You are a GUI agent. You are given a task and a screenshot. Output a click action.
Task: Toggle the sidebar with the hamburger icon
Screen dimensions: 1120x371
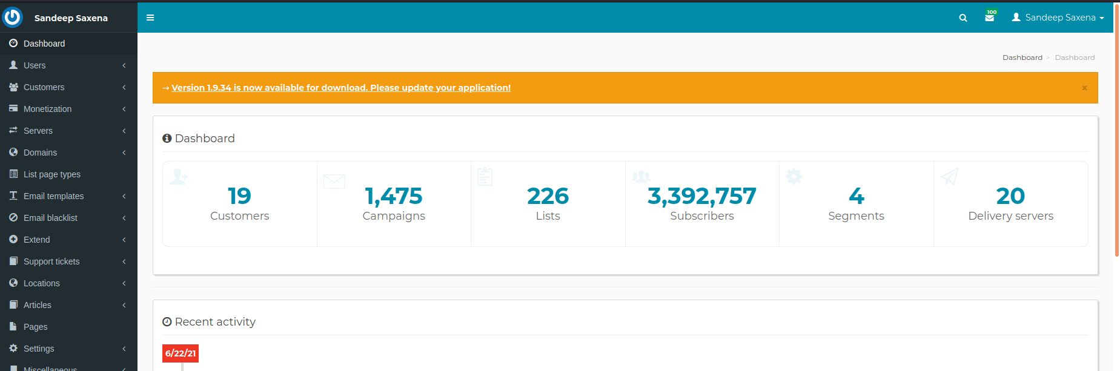[150, 18]
